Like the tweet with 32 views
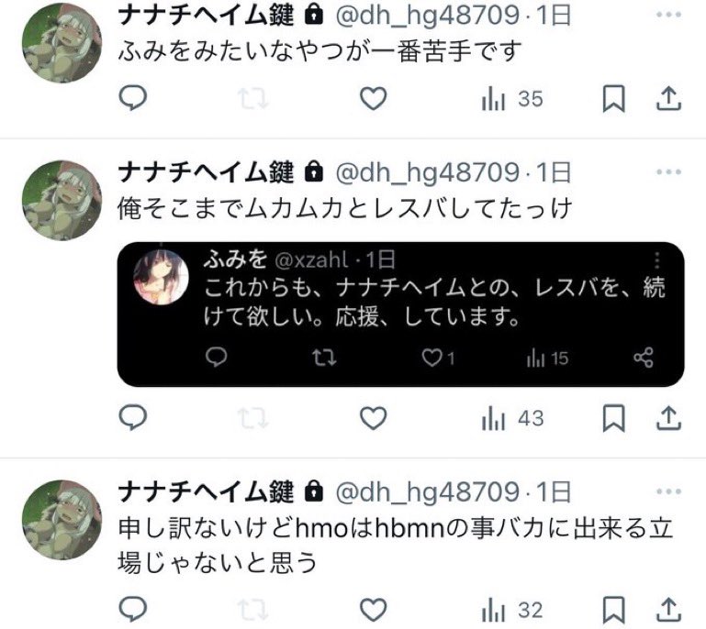Screen dimensions: 706x629 pyautogui.click(x=374, y=610)
